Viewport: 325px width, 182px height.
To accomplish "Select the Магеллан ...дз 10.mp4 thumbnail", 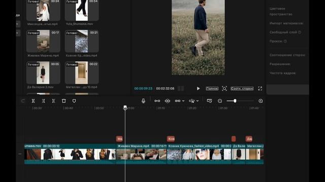I will 82,73.
